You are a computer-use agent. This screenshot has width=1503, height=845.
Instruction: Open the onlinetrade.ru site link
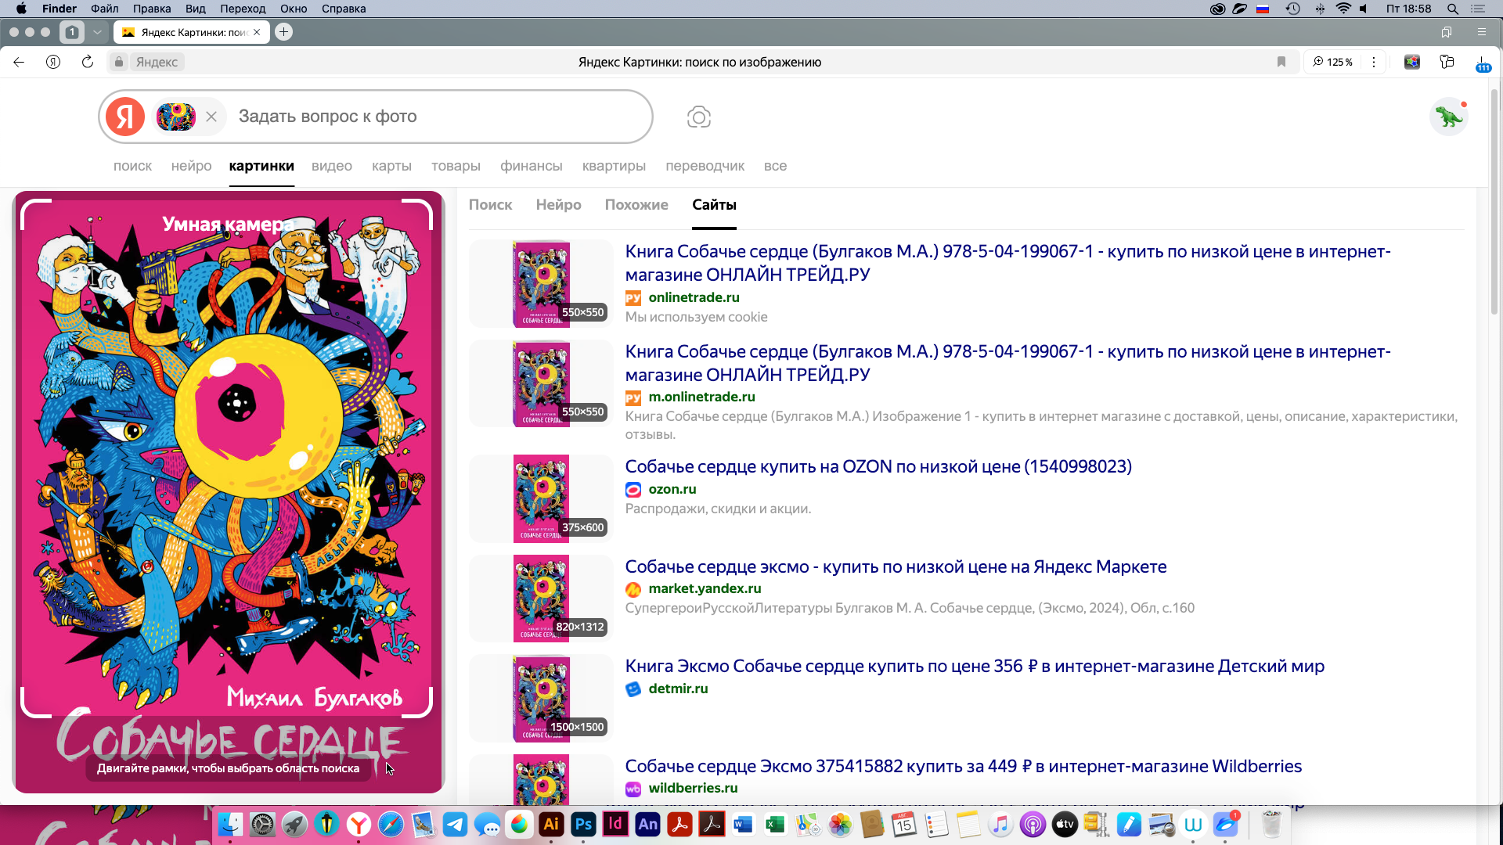[694, 297]
